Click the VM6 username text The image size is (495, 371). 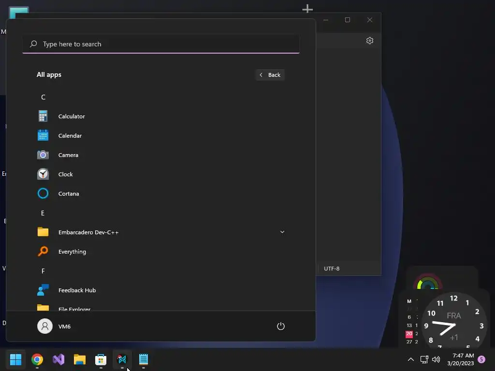click(x=64, y=327)
